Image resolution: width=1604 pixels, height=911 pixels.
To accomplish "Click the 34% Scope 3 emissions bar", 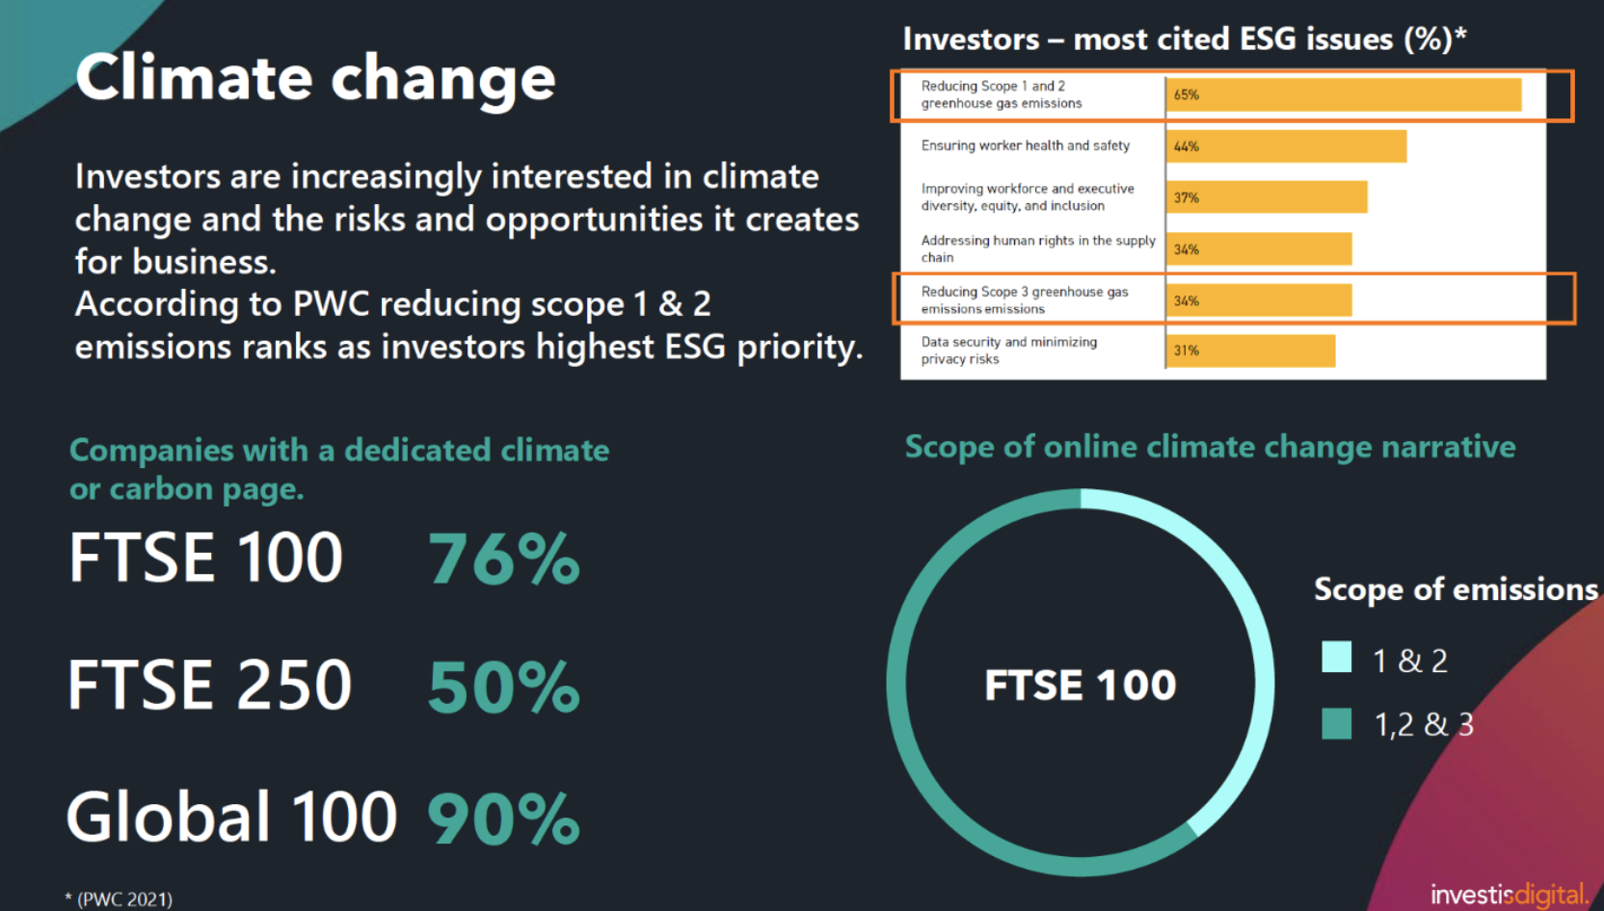I will click(x=1259, y=300).
